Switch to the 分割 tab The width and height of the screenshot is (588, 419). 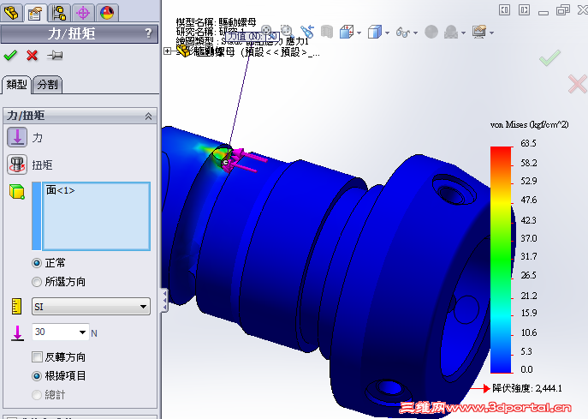click(47, 85)
